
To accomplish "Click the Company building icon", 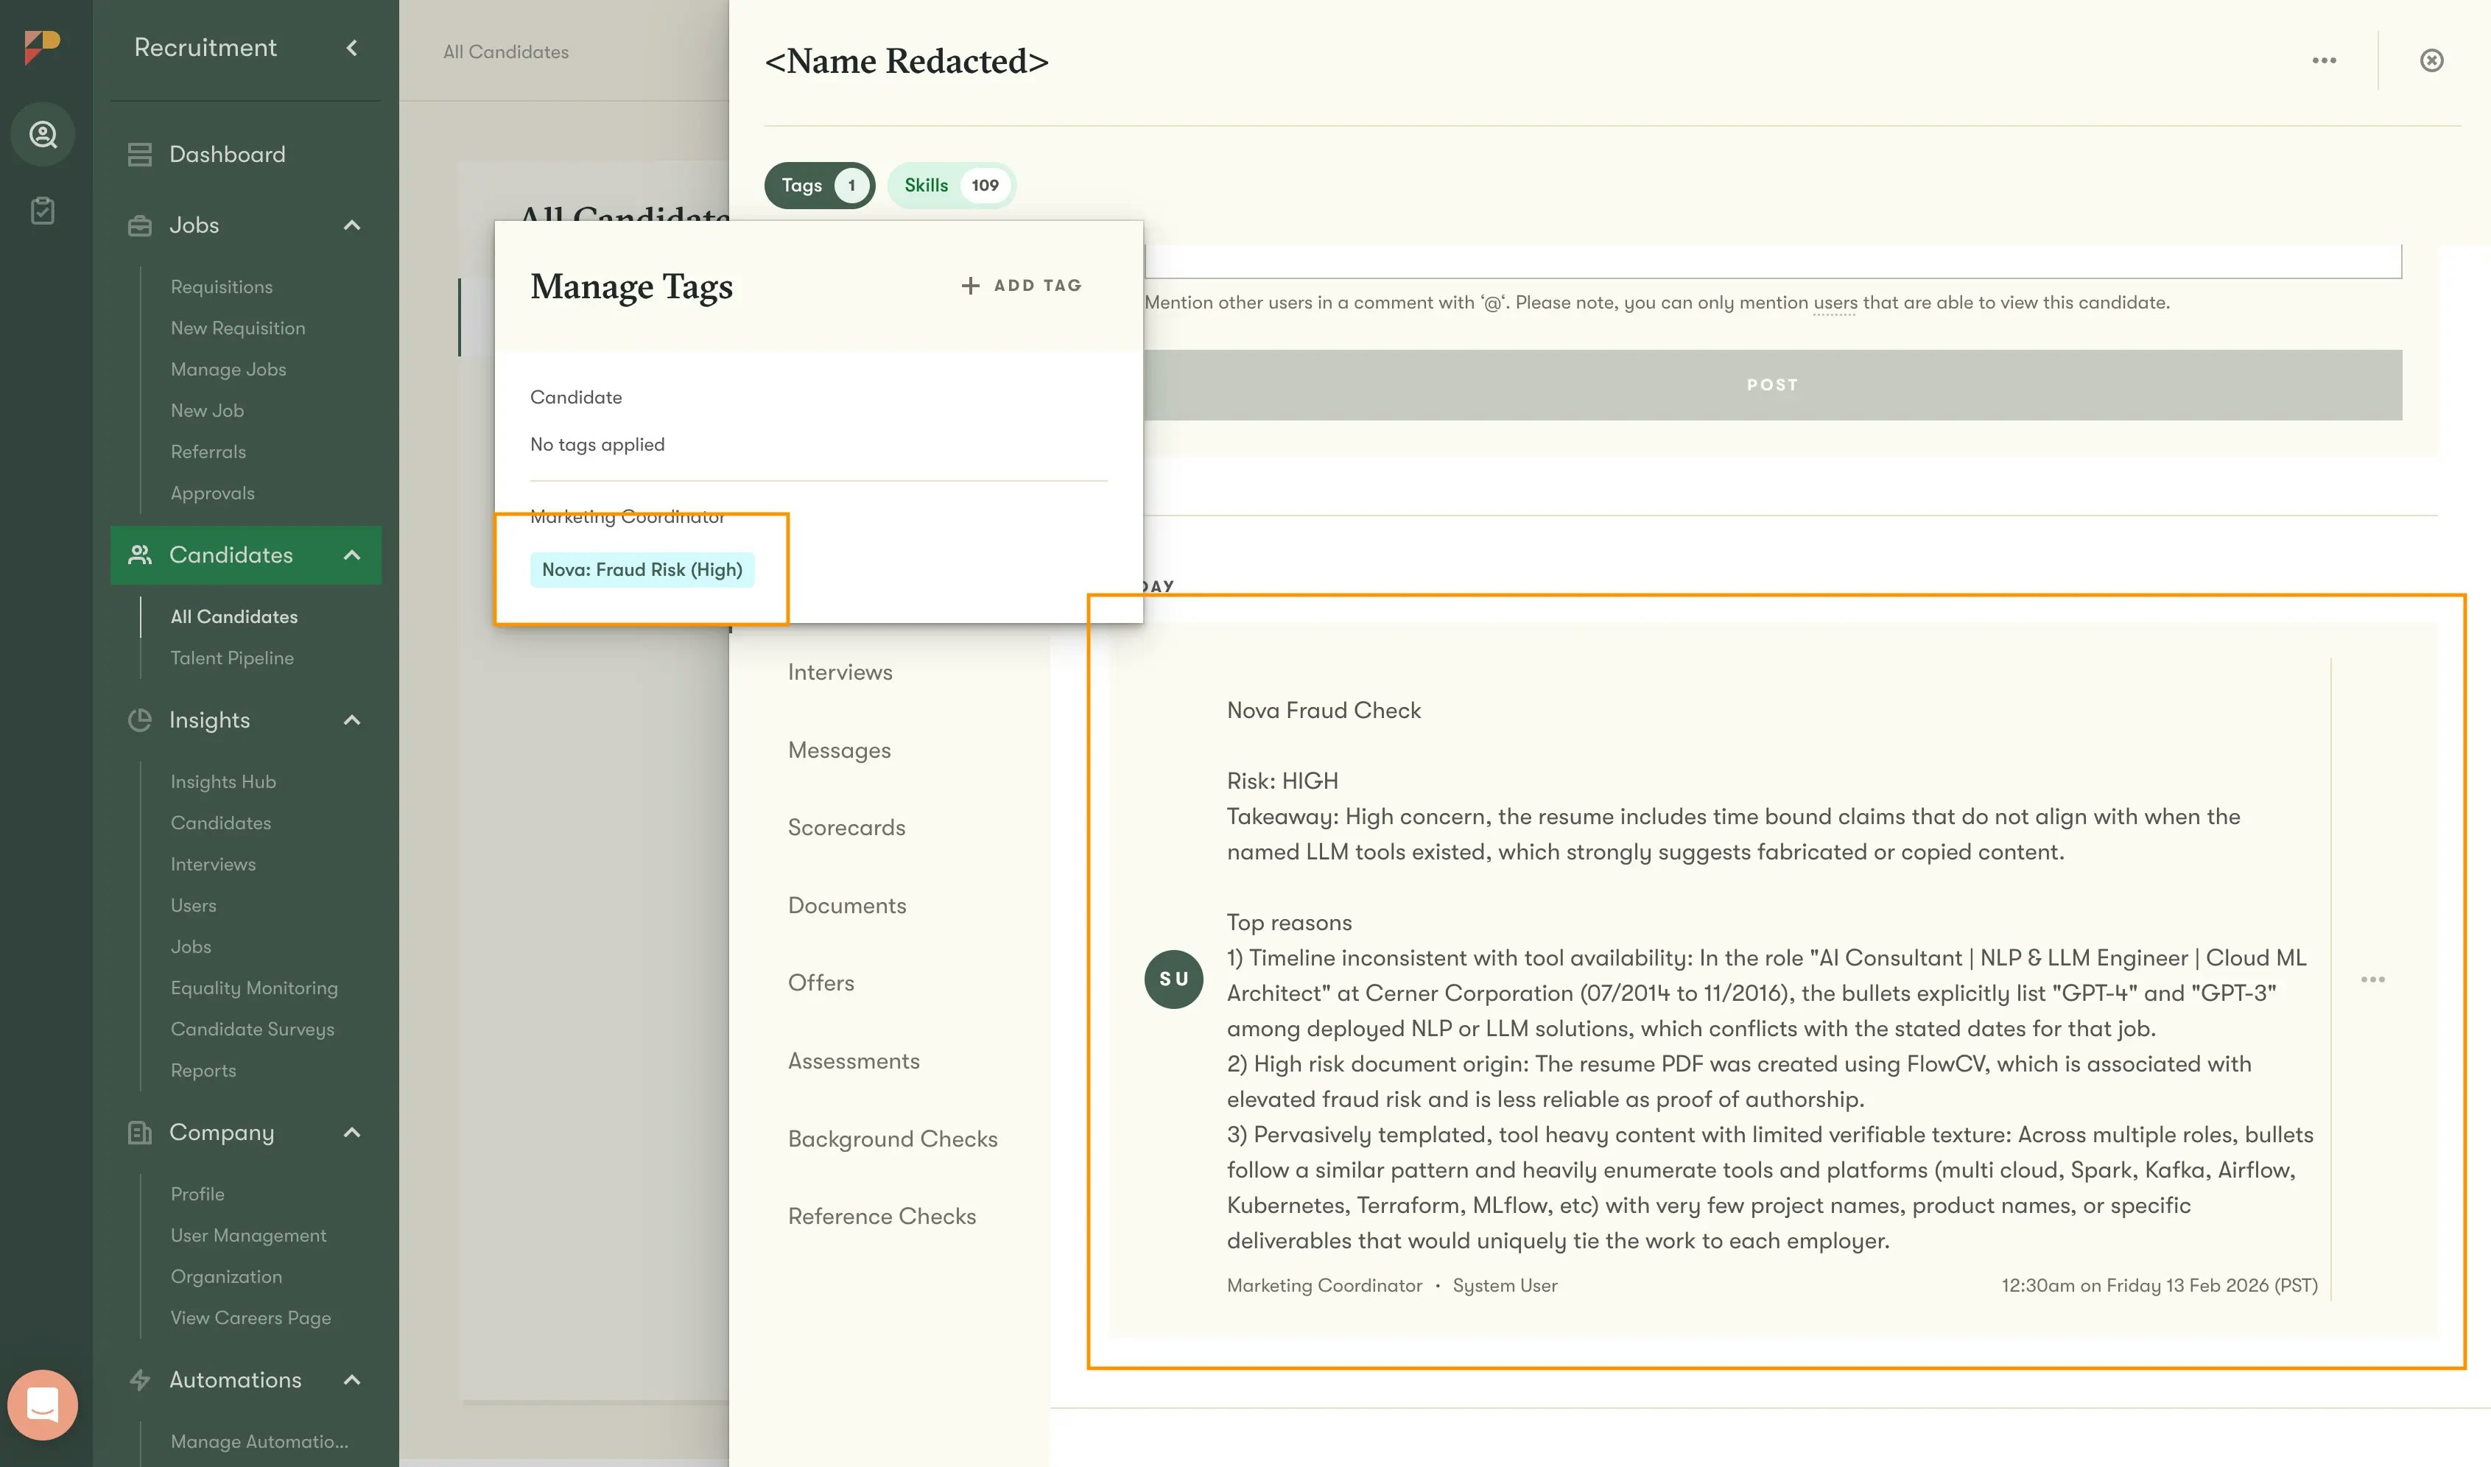I will 138,1132.
